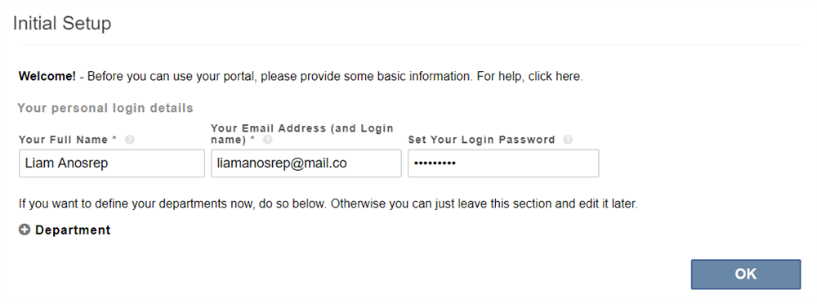Click into the Login Password field
The width and height of the screenshot is (817, 304).
coord(503,163)
